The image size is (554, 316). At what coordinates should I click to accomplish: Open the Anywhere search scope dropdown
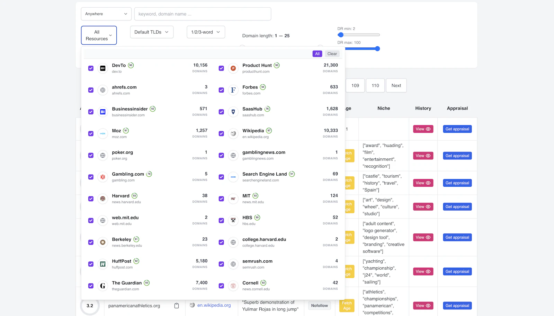106,14
